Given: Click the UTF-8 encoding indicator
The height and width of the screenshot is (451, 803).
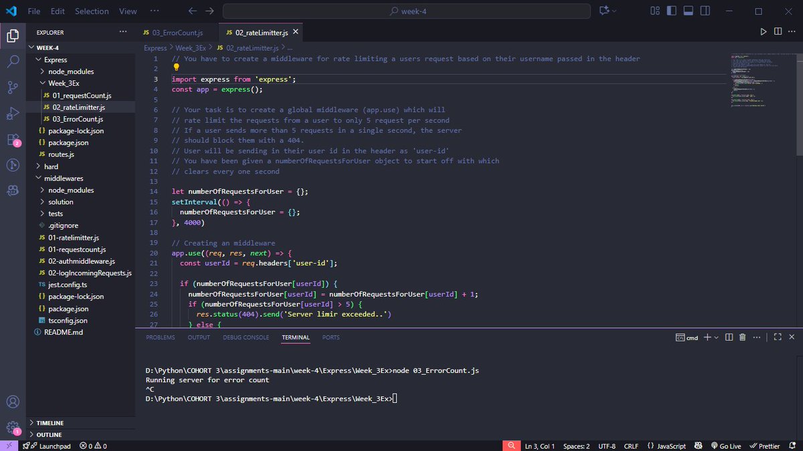Looking at the screenshot, I should [607, 446].
